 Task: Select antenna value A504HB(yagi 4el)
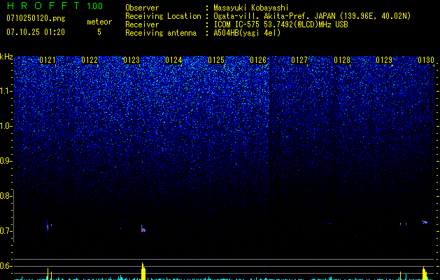(x=247, y=33)
